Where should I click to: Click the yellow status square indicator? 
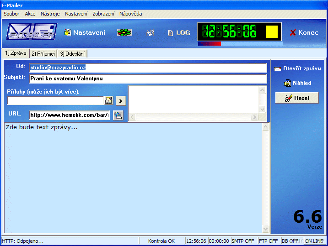tap(272, 31)
